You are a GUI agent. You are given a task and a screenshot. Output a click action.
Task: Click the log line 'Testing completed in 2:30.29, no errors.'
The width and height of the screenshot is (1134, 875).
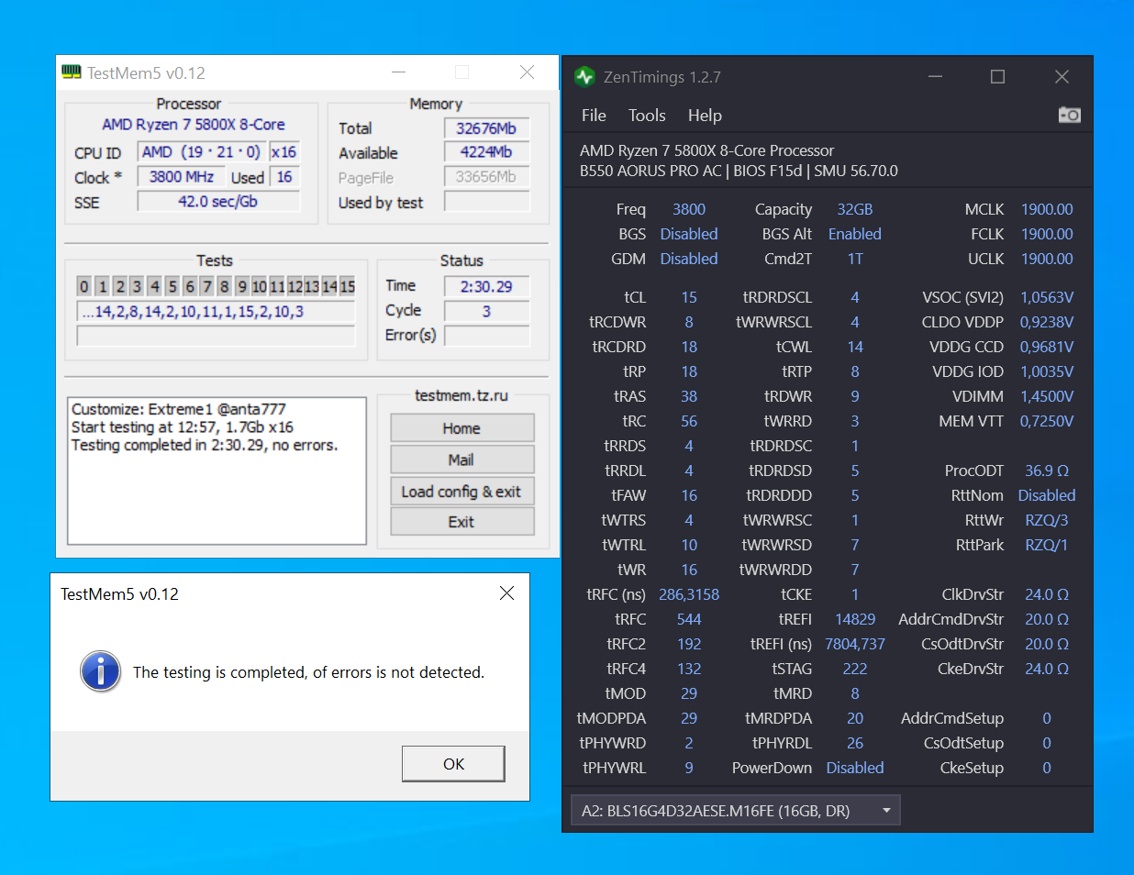[x=205, y=445]
